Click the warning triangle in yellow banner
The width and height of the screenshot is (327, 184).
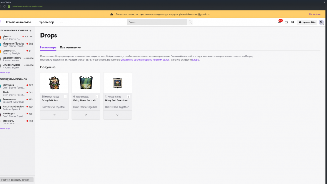coord(112,14)
